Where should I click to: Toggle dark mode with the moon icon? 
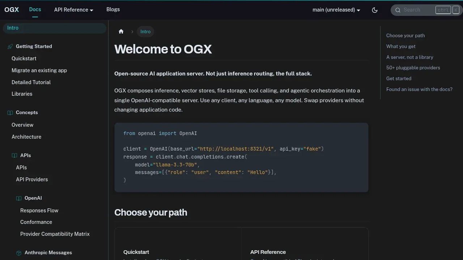[375, 10]
